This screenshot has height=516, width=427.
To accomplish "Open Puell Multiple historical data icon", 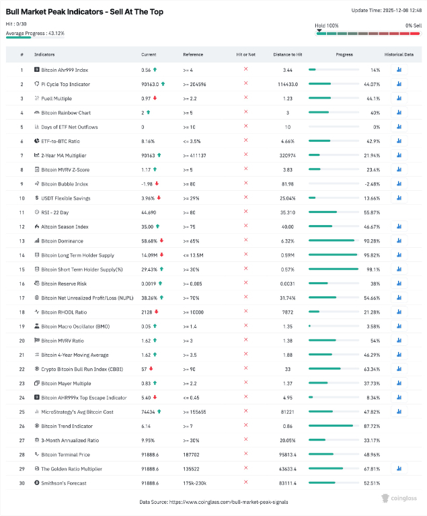I will click(x=399, y=98).
